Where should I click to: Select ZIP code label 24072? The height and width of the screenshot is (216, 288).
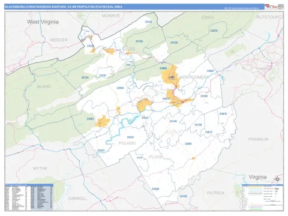pyautogui.click(x=209, y=132)
